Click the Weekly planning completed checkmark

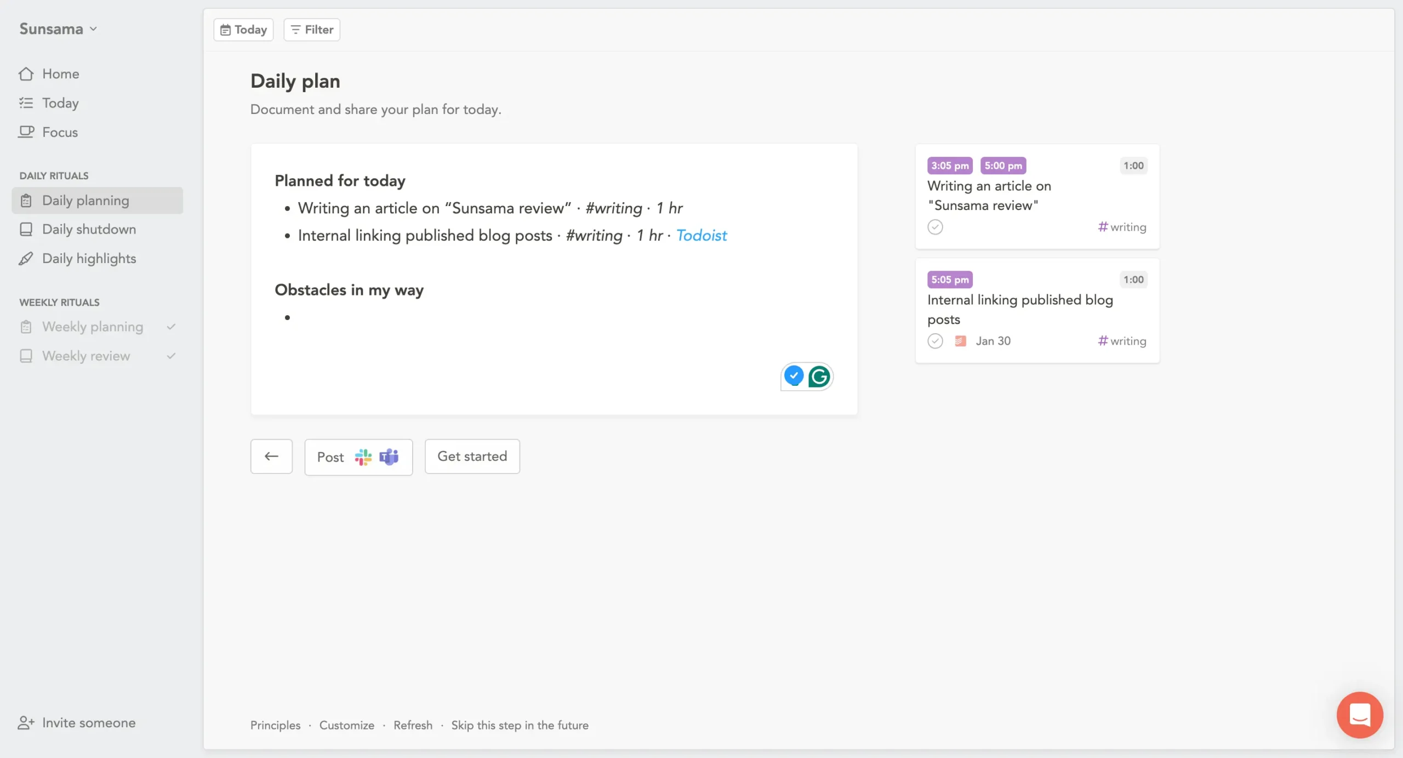[171, 327]
